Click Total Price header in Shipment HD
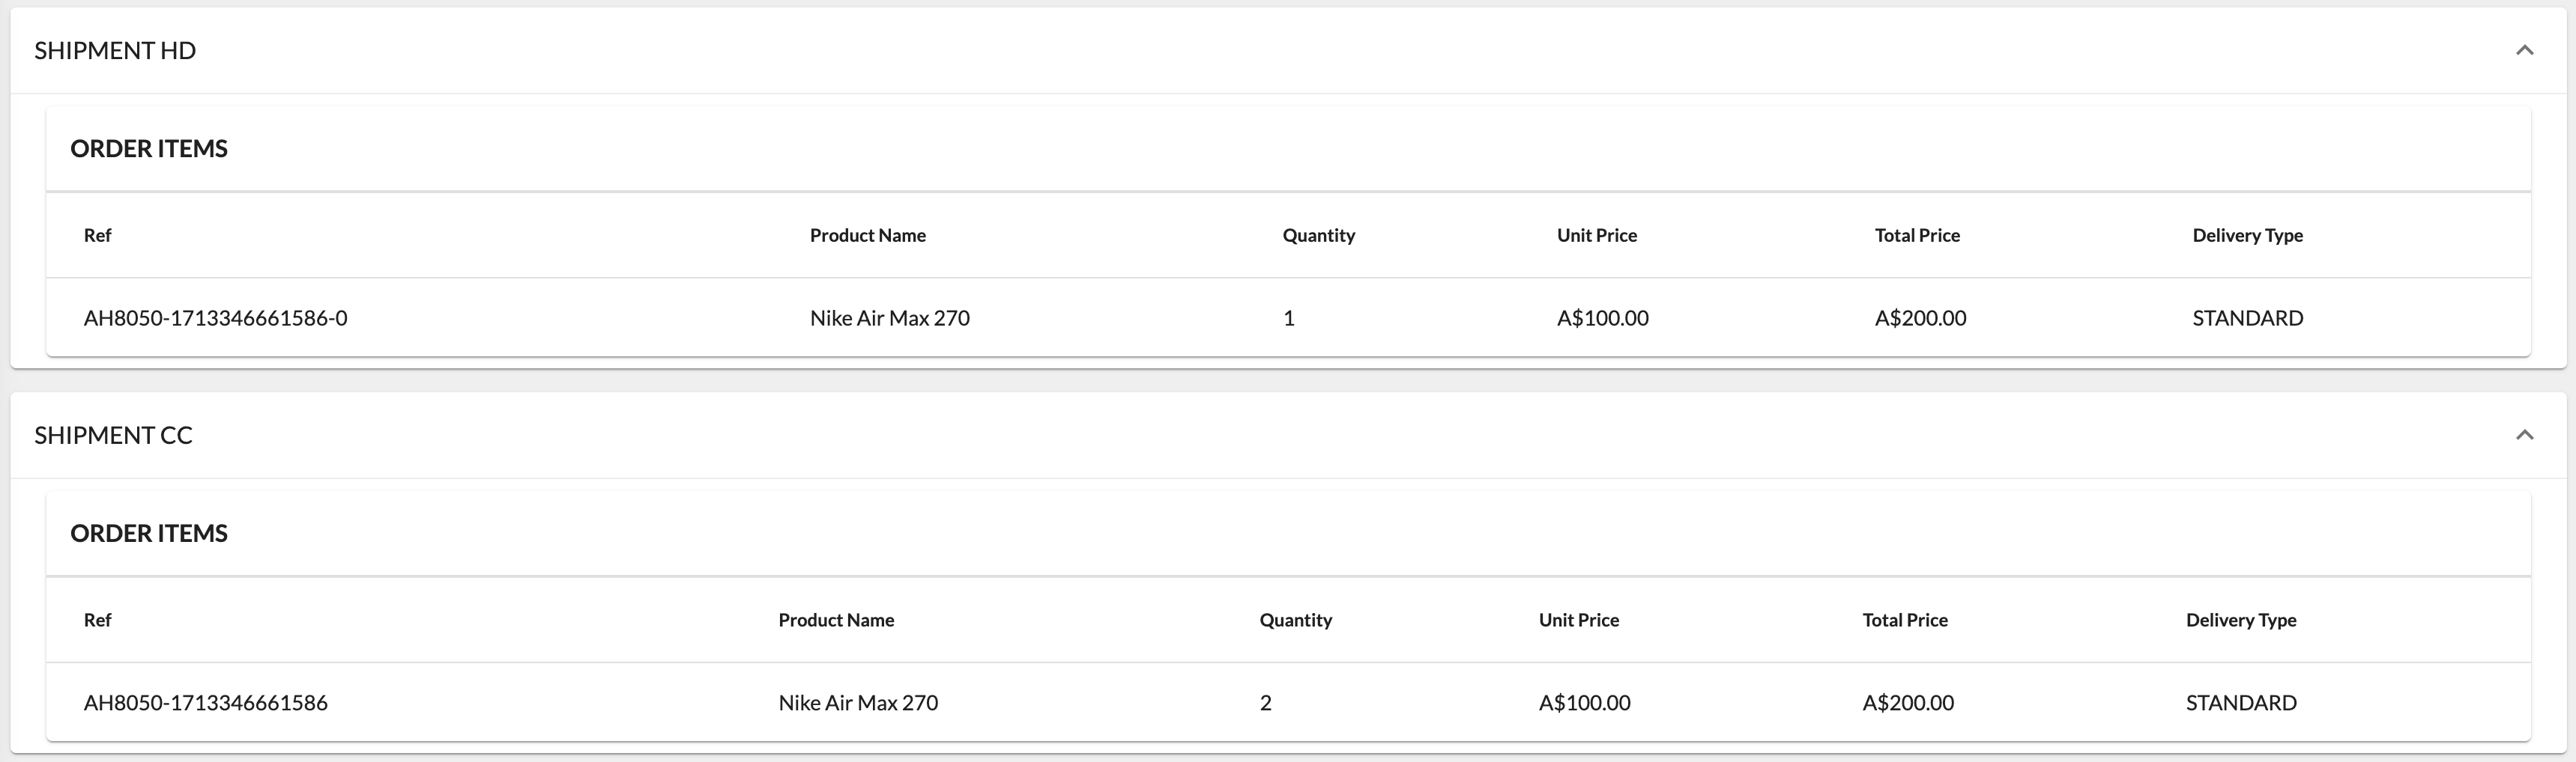Image resolution: width=2576 pixels, height=762 pixels. (1916, 235)
